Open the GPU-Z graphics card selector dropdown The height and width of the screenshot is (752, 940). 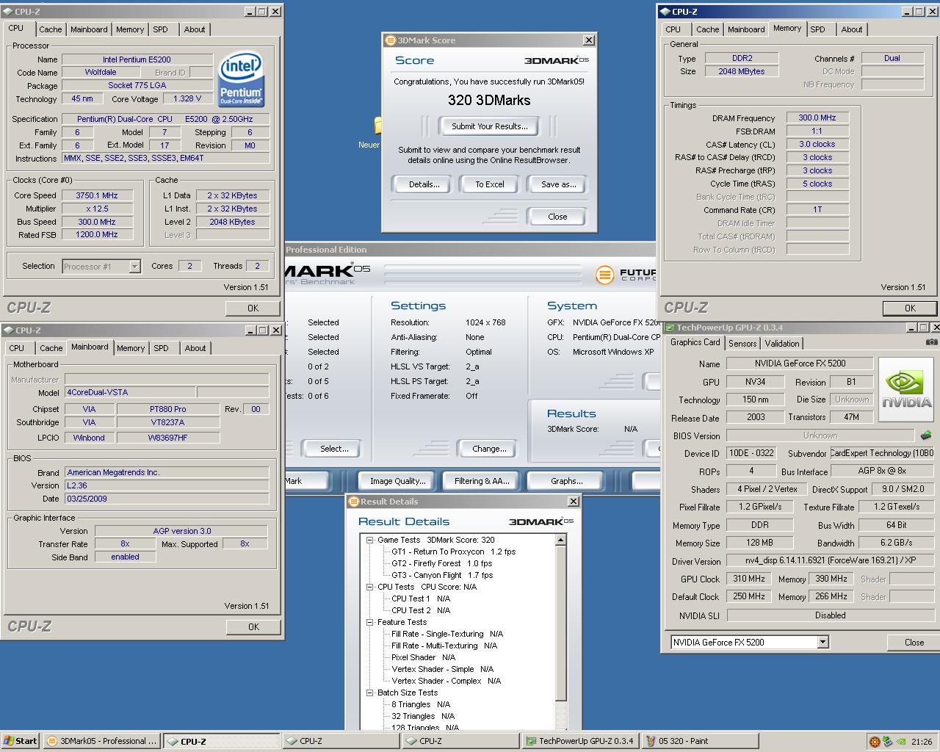(x=822, y=642)
